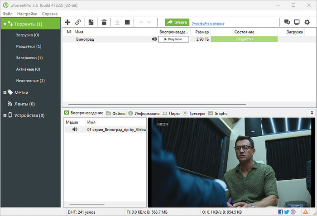Click the О: 0.1 KB/с upload status
Image resolution: width=317 pixels, height=216 pixels.
point(222,212)
